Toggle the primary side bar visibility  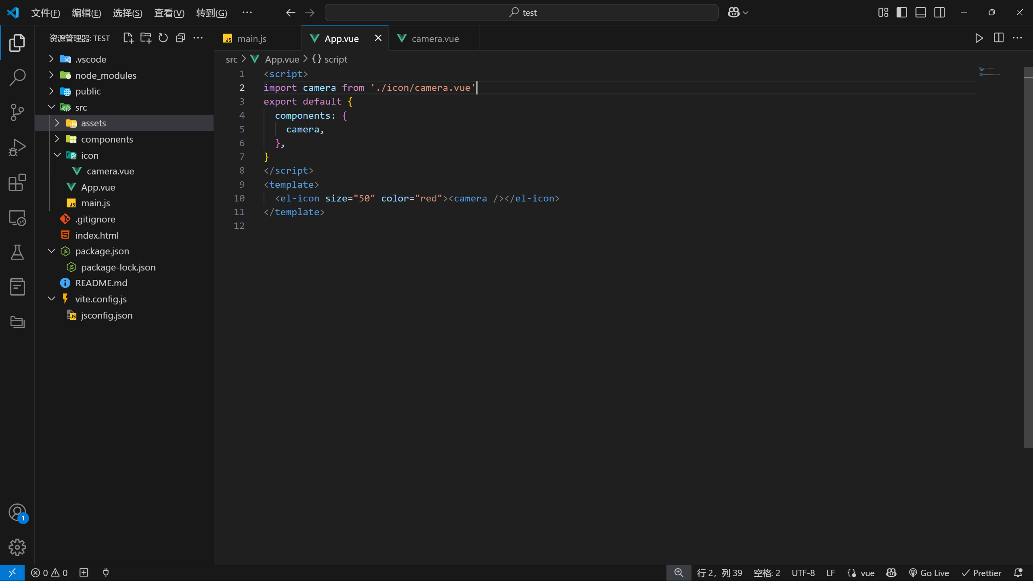coord(901,12)
